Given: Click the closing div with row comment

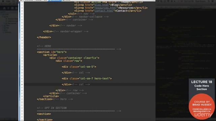Looking at the screenshot, I should click(70, 90).
